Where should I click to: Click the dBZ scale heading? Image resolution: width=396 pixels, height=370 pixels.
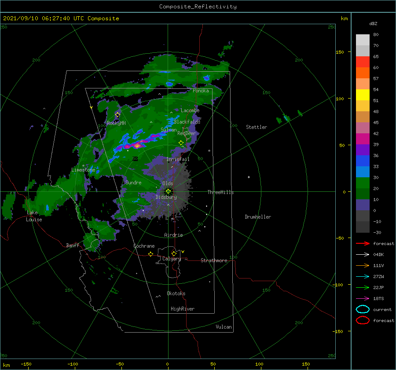coord(373,23)
